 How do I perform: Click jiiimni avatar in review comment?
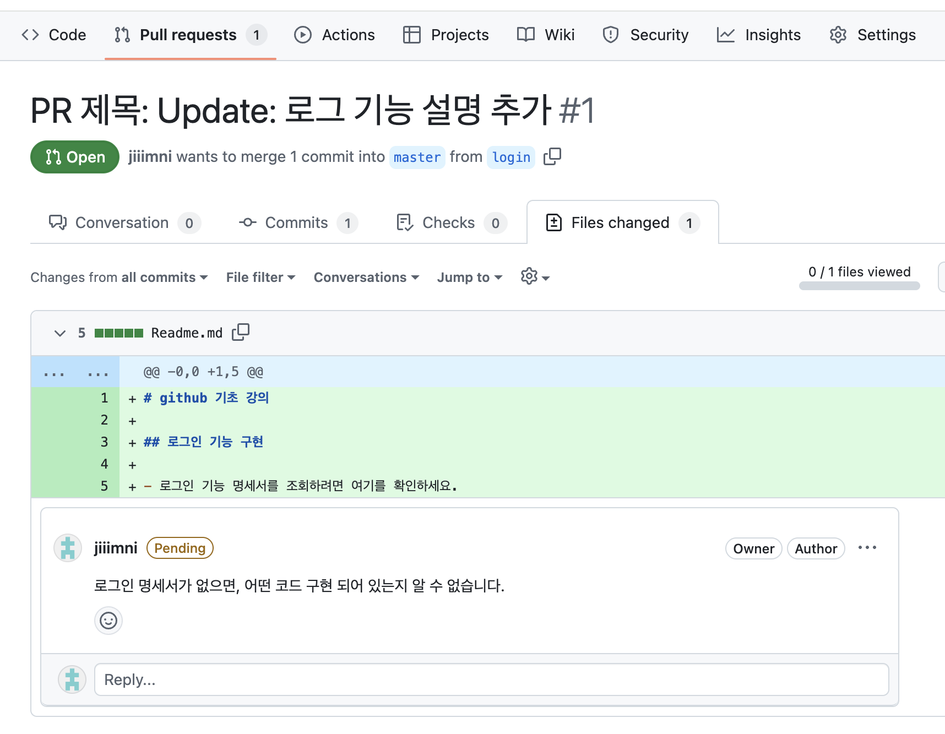tap(68, 548)
